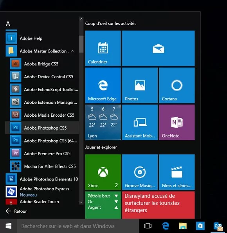Image resolution: width=227 pixels, height=233 pixels.
Task: Click the 'Jouer et explorer' group title
Action: point(101,147)
